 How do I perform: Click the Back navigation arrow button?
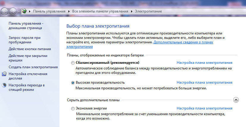(x=4, y=12)
